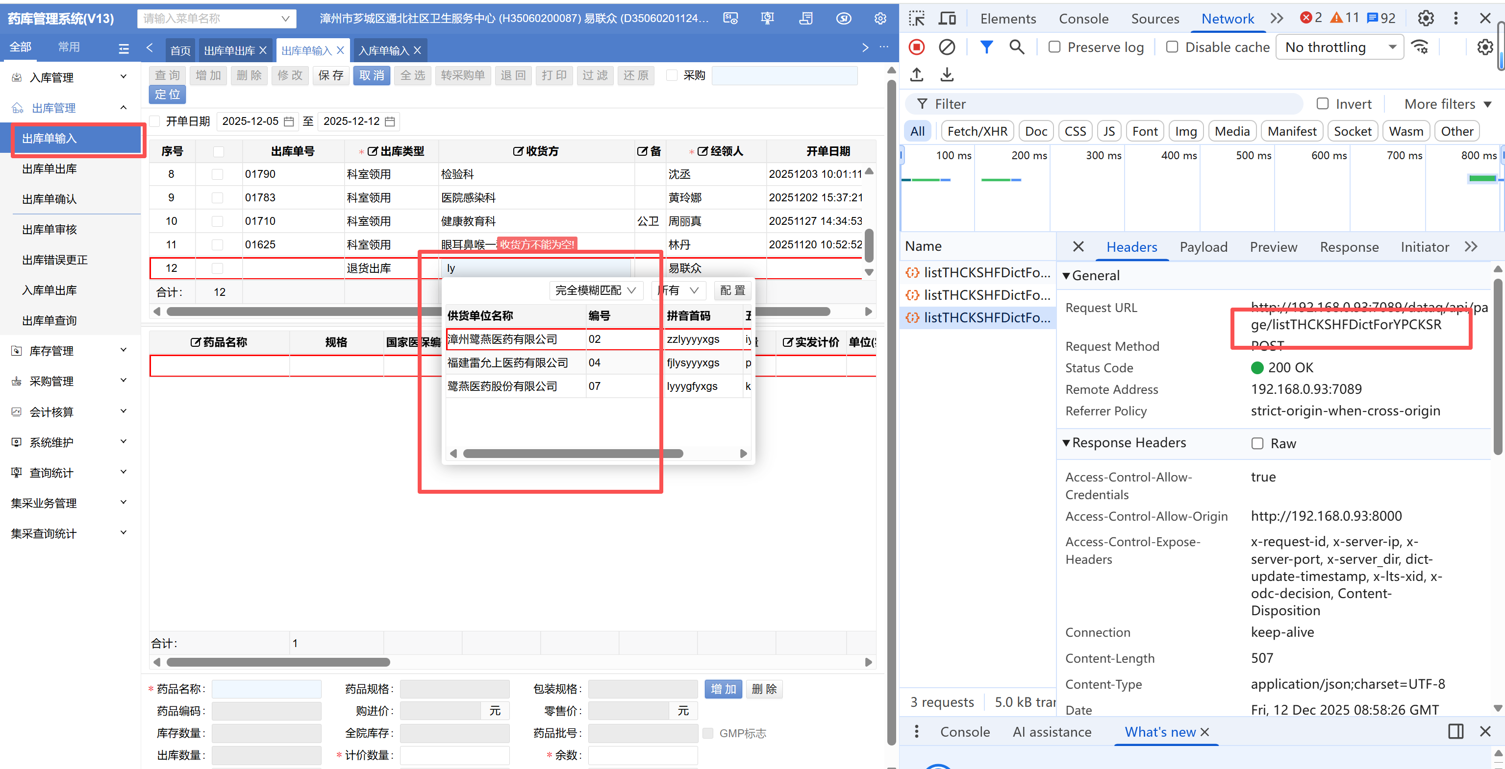
Task: Click the export HAR download icon
Action: 947,75
